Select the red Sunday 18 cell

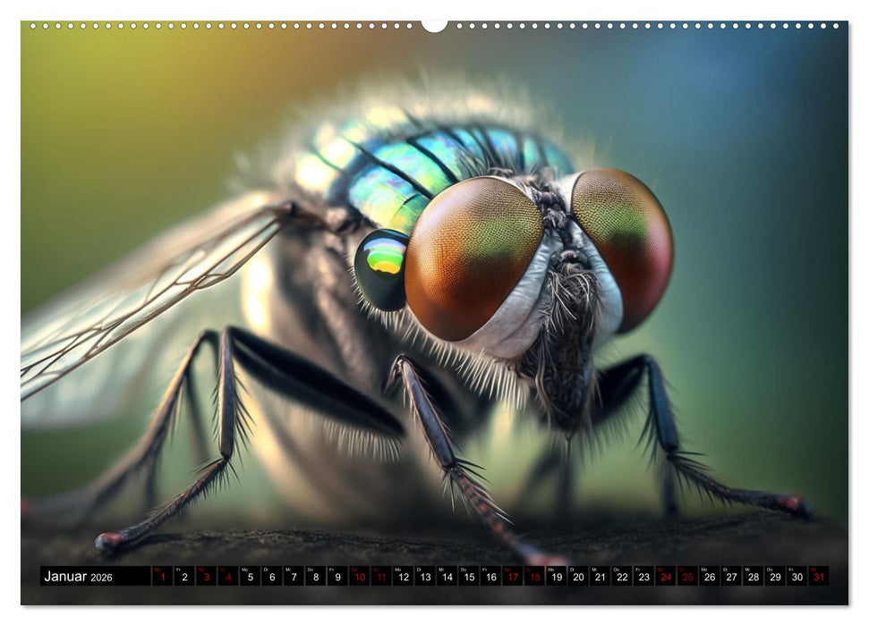point(534,577)
